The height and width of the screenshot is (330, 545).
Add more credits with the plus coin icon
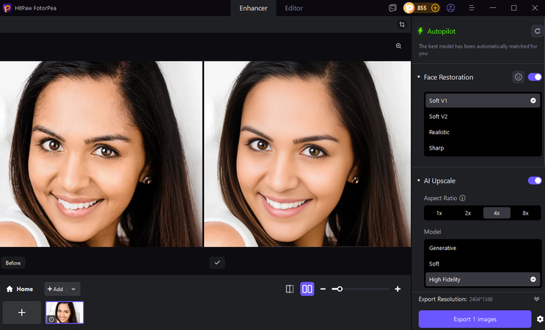[x=435, y=8]
